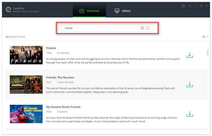212x136 pixels.
Task: Expand the All filter dropdown
Action: point(205,37)
